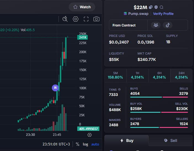Select the 1H timeframe tab
The image size is (194, 151).
coord(137,75)
